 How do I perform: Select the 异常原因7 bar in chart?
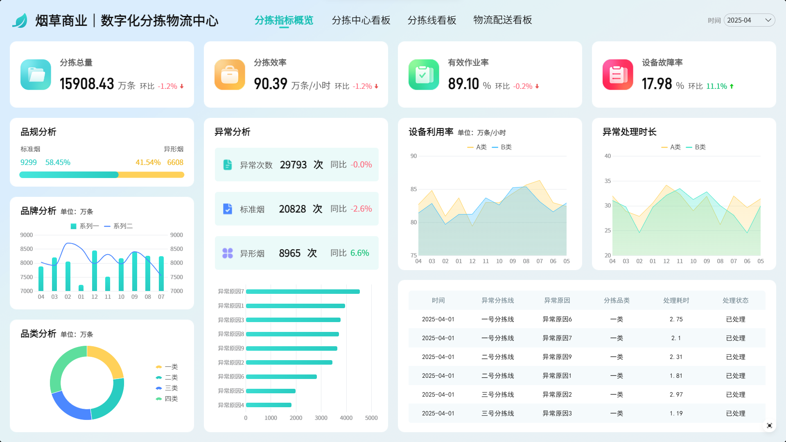point(303,291)
